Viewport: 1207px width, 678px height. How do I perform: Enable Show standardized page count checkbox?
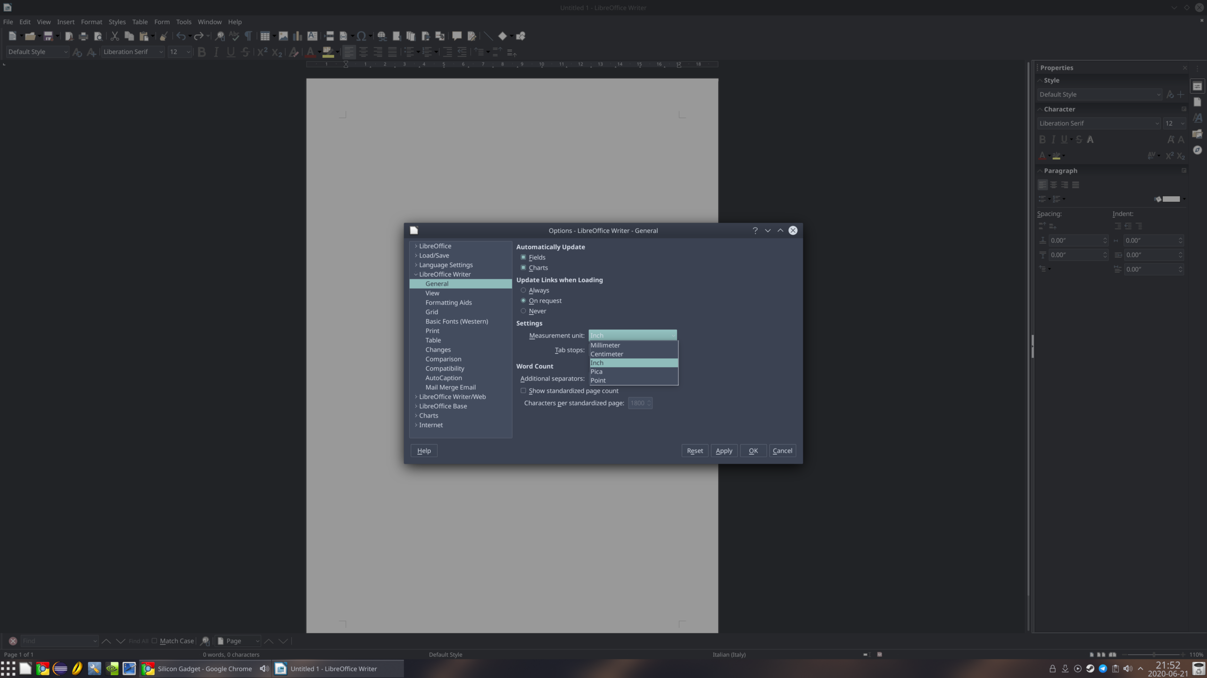coord(523,390)
